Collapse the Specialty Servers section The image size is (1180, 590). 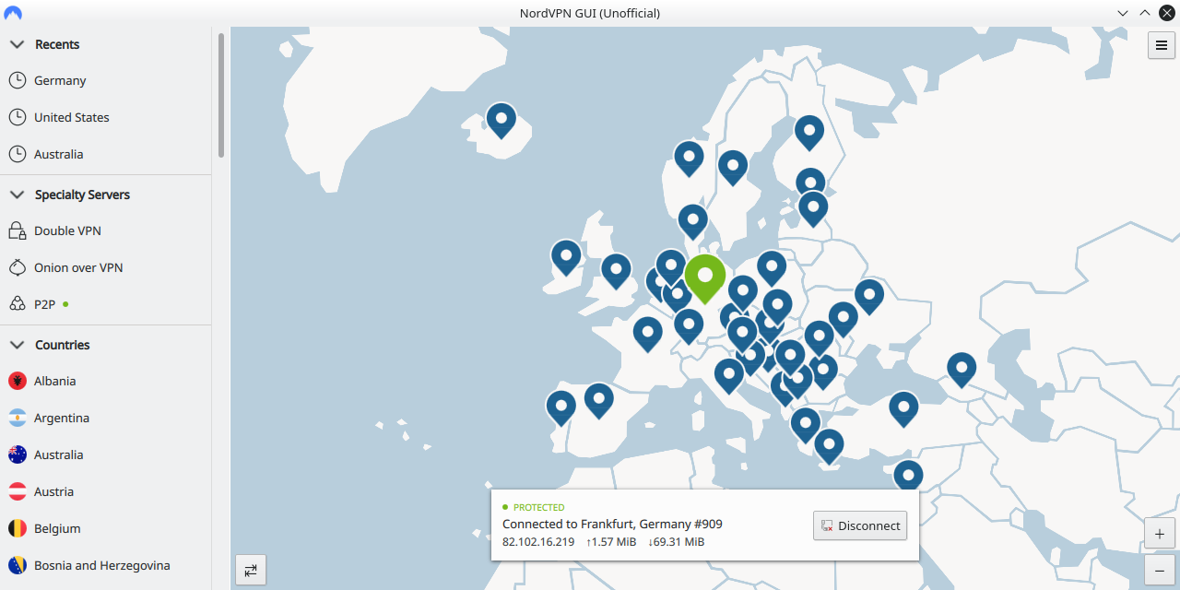16,195
